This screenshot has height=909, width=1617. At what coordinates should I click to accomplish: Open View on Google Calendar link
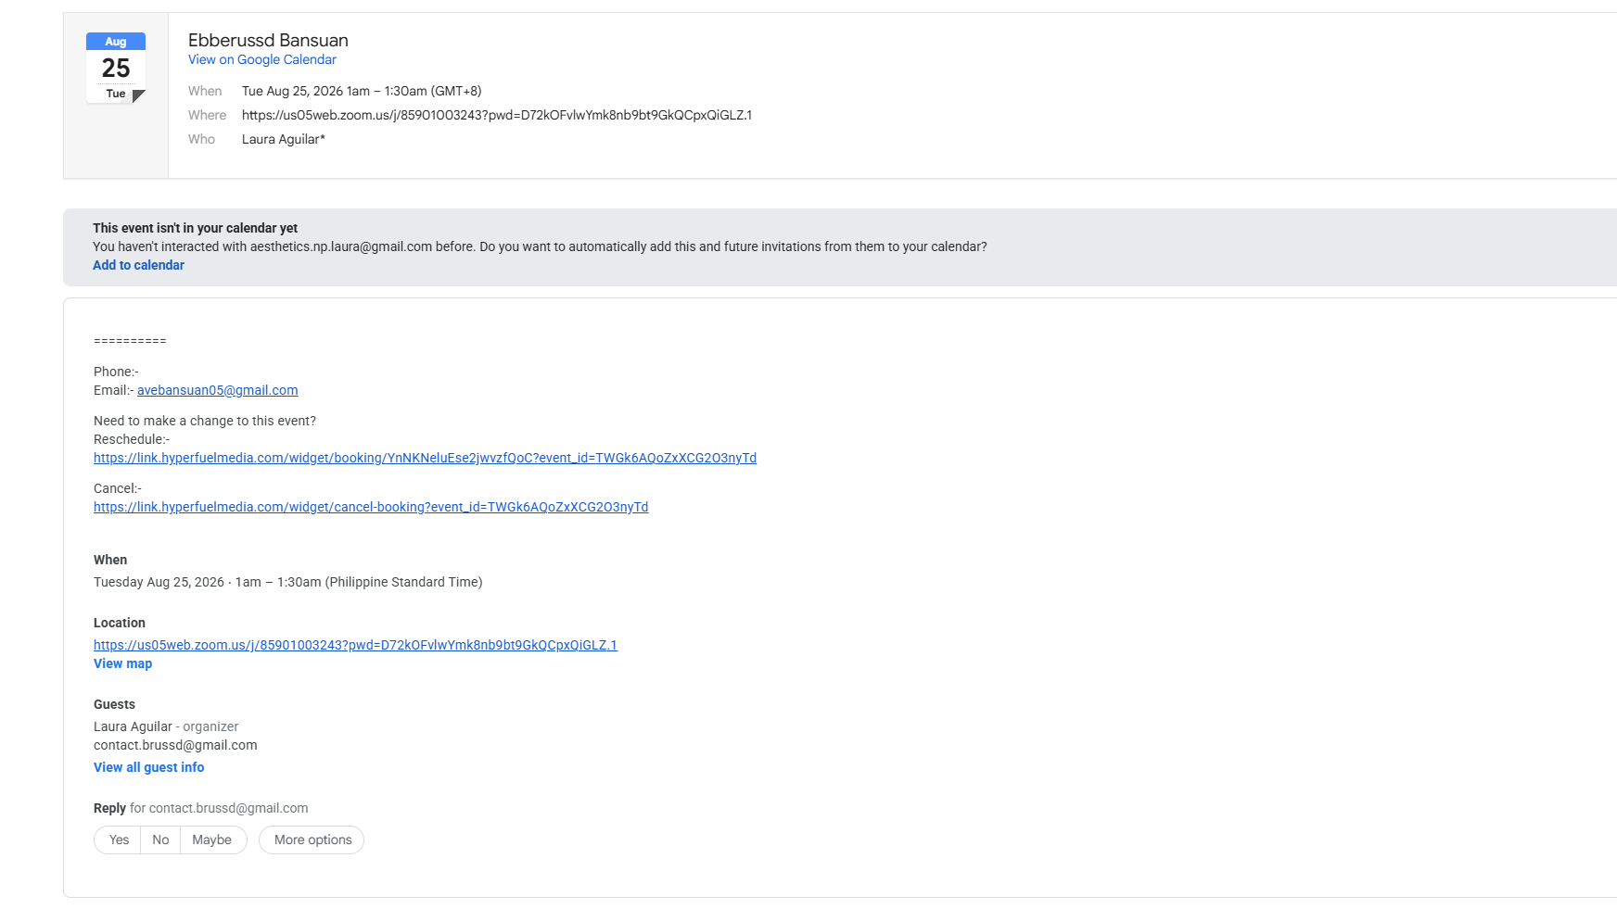coord(261,59)
